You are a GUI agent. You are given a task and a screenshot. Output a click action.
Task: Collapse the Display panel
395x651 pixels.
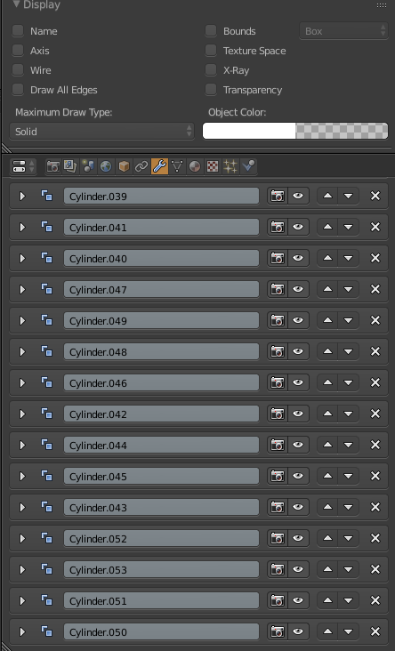click(x=16, y=4)
